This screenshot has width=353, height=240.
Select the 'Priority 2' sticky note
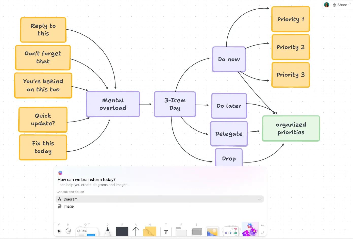291,47
